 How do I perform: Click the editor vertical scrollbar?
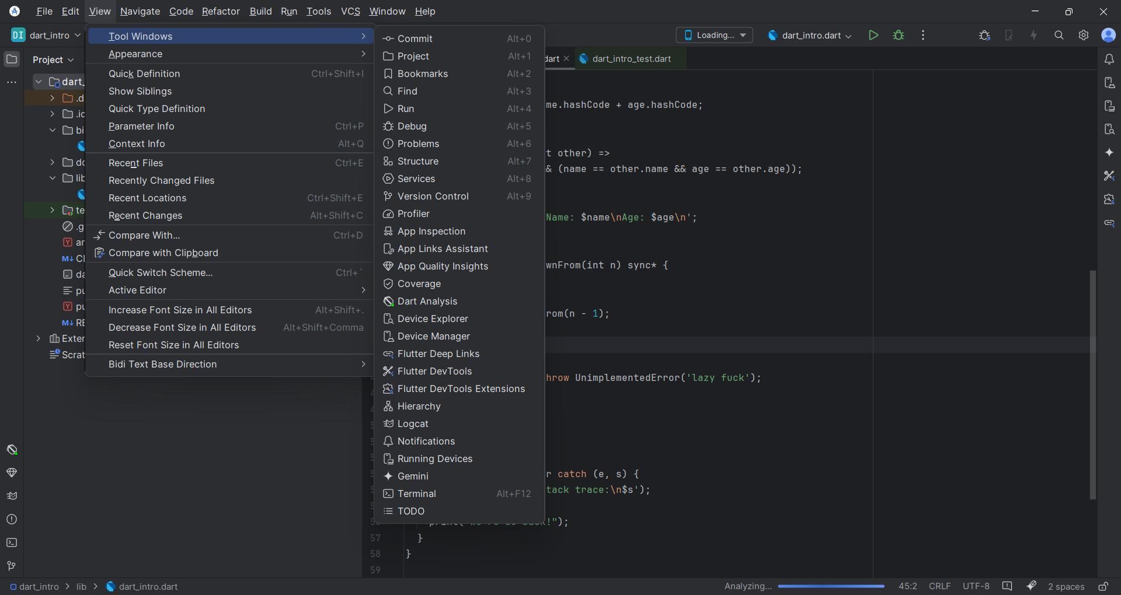tap(1092, 385)
